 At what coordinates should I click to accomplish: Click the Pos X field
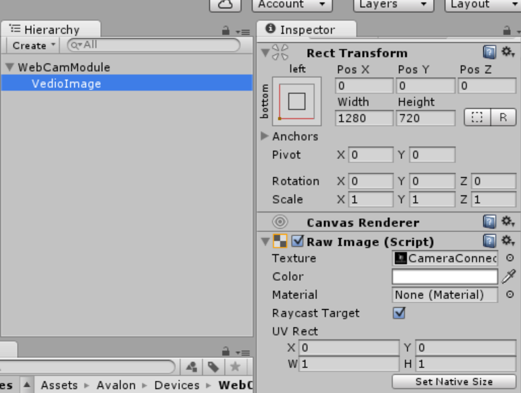point(364,86)
